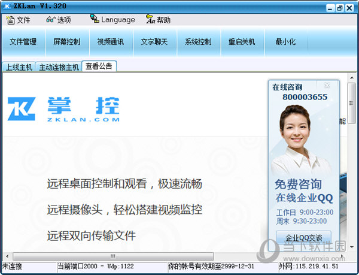Click the text 远程摄像头，轻松搭建视频监控
Image resolution: width=359 pixels, height=275 pixels.
click(124, 210)
